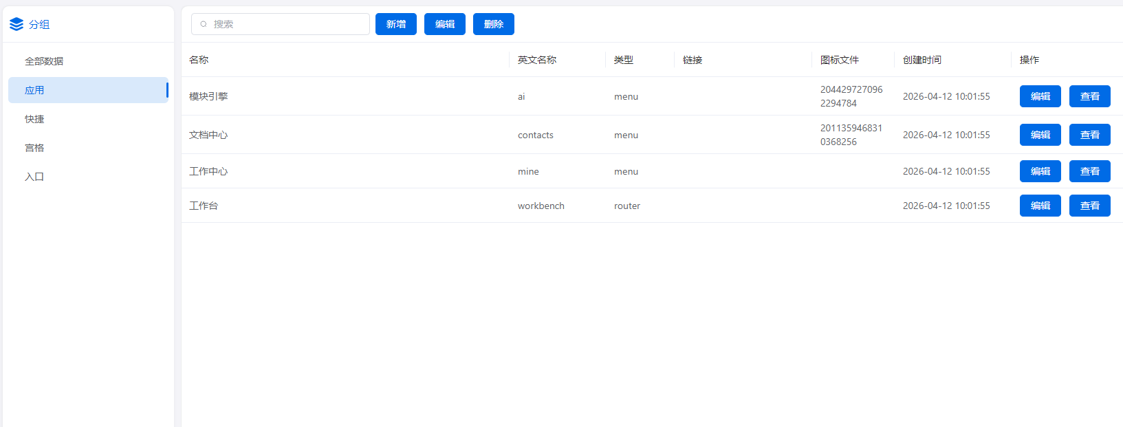Edit the 工作中心 row
The image size is (1123, 427).
coord(1040,171)
